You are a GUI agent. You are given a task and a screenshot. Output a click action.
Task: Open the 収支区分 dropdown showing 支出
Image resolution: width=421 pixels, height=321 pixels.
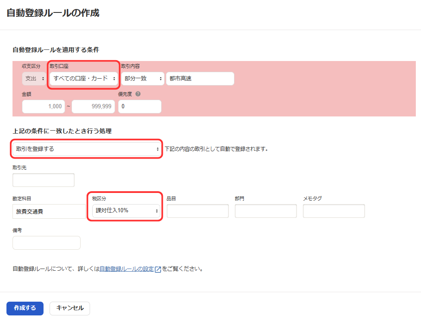click(34, 79)
